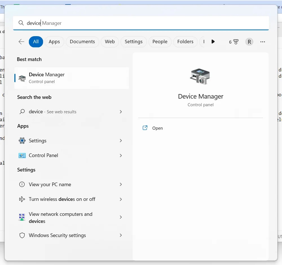This screenshot has height=265, width=282.
Task: Expand the Control Panel chevron
Action: pos(121,155)
